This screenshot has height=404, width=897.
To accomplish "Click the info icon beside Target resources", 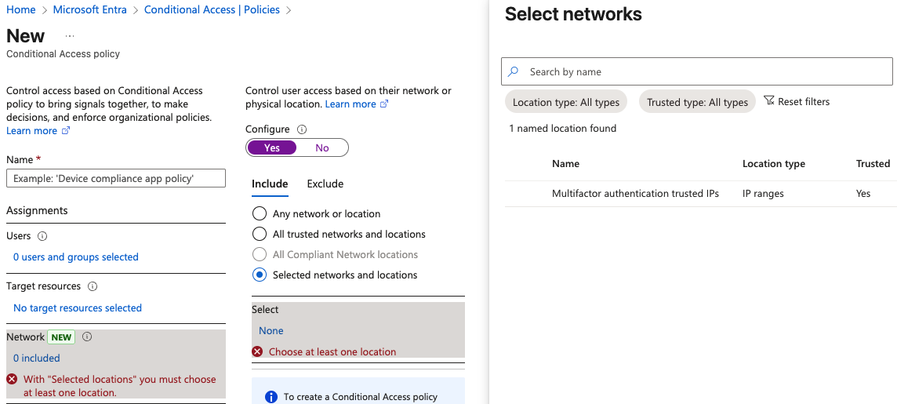I will click(x=93, y=286).
